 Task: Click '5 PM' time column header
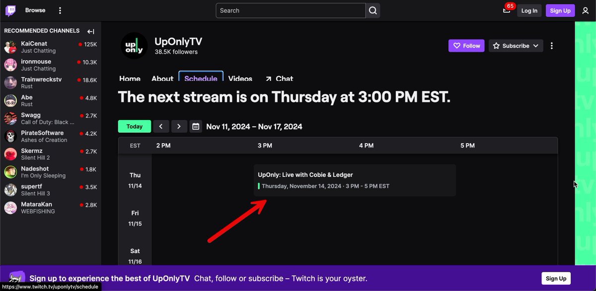click(x=467, y=145)
